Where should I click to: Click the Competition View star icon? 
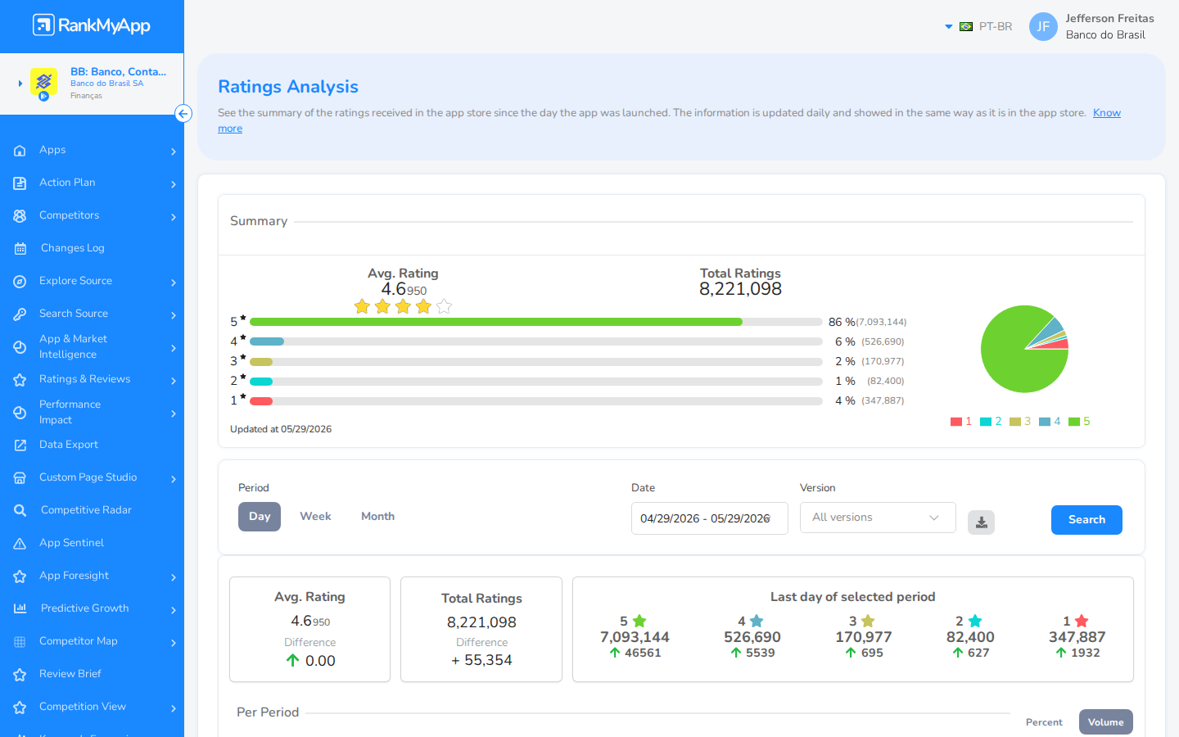[x=20, y=708]
